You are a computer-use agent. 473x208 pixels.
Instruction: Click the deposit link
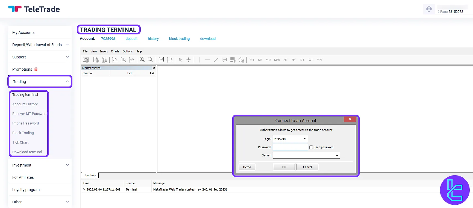[131, 38]
